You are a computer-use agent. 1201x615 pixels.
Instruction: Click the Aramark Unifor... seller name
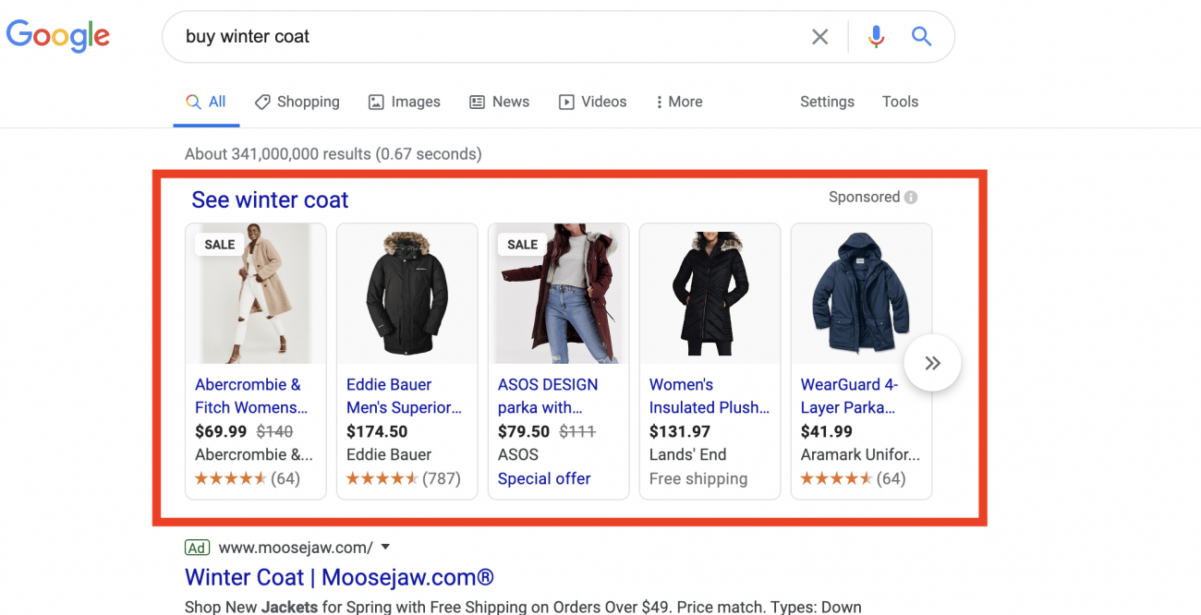click(860, 454)
